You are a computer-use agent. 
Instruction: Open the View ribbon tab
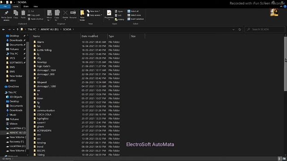35,6
